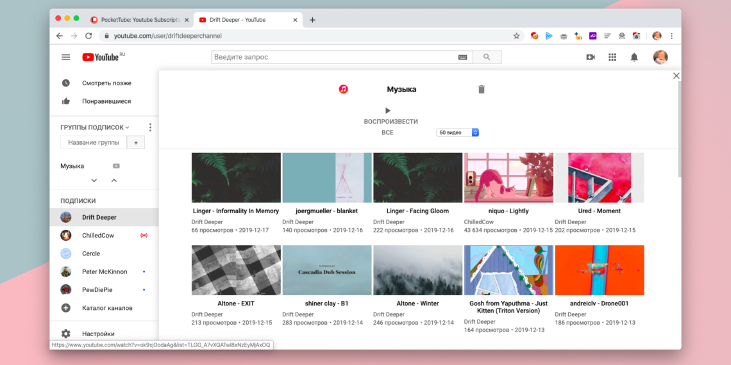This screenshot has height=365, width=731.
Task: Open the YouTube apps grid icon
Action: click(612, 57)
